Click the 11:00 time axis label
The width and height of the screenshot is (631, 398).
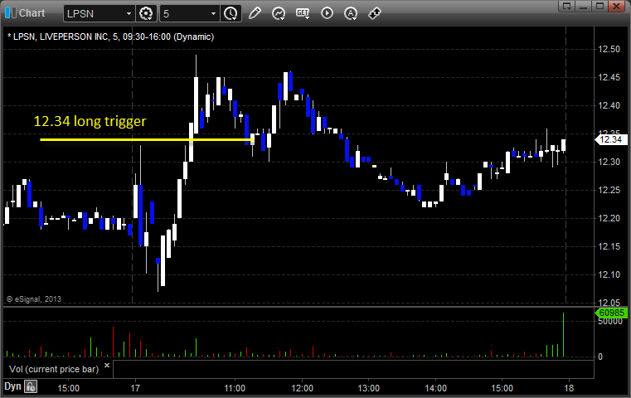(x=235, y=388)
